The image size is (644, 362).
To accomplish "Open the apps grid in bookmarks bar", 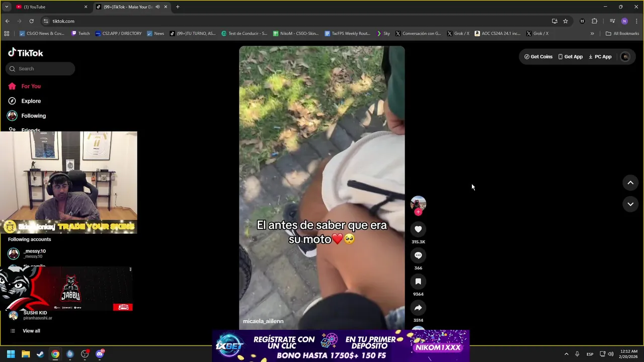I will click(7, 34).
